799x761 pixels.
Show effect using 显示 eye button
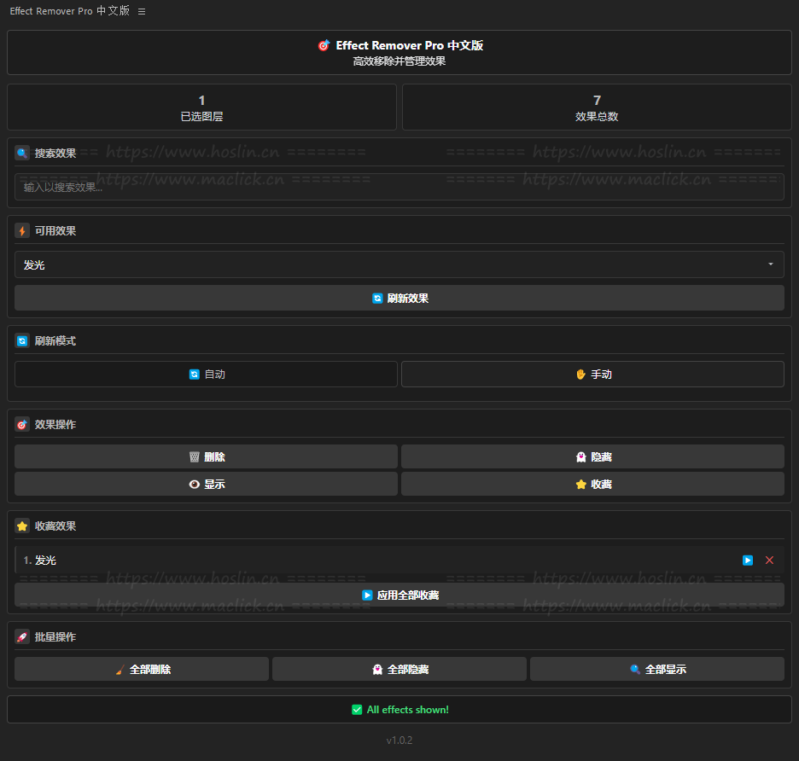click(x=206, y=485)
